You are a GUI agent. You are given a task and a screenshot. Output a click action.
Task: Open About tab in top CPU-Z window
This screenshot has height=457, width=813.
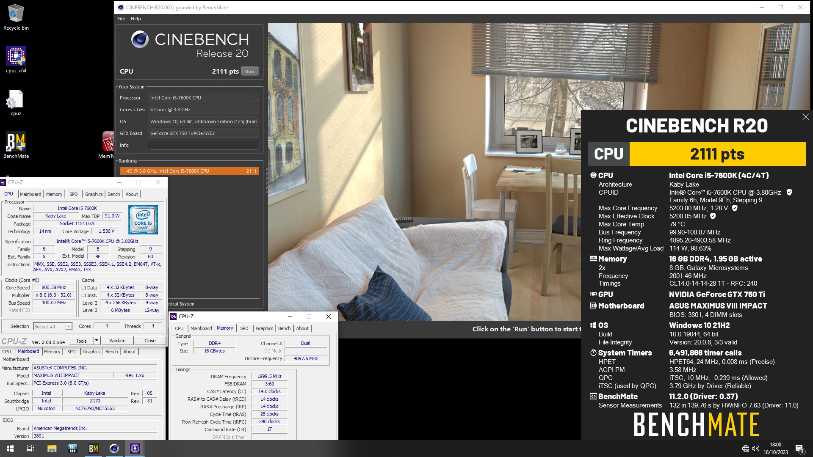[x=132, y=194]
